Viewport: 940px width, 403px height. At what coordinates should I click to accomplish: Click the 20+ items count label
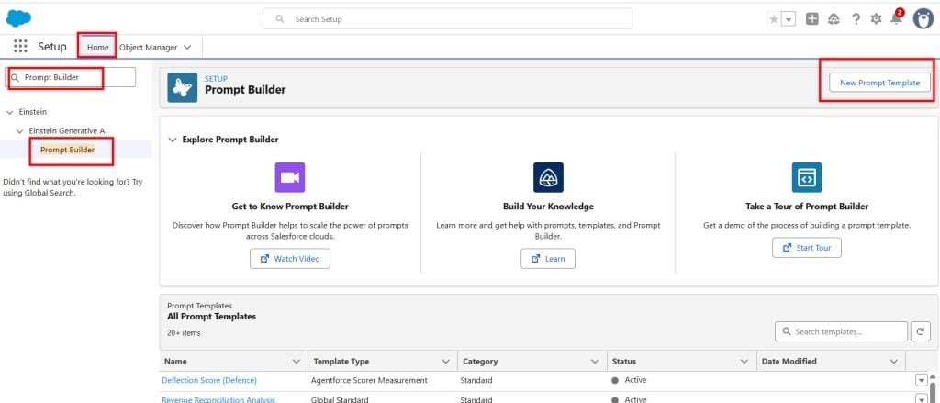184,333
